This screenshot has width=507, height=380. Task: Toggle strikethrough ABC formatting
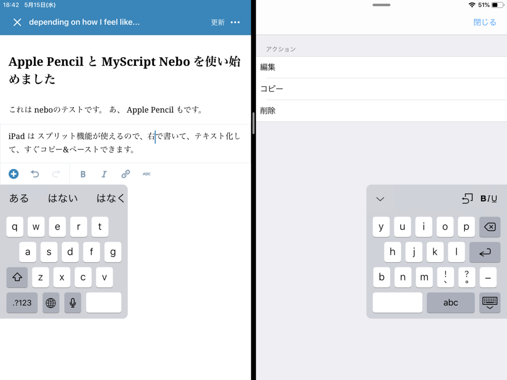point(147,174)
